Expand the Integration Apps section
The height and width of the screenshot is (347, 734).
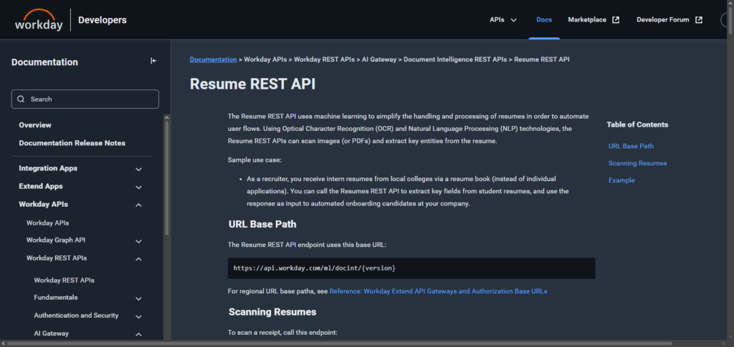click(138, 169)
